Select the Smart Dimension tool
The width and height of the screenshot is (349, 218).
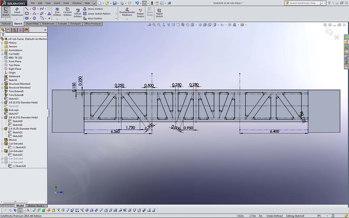click(17, 12)
